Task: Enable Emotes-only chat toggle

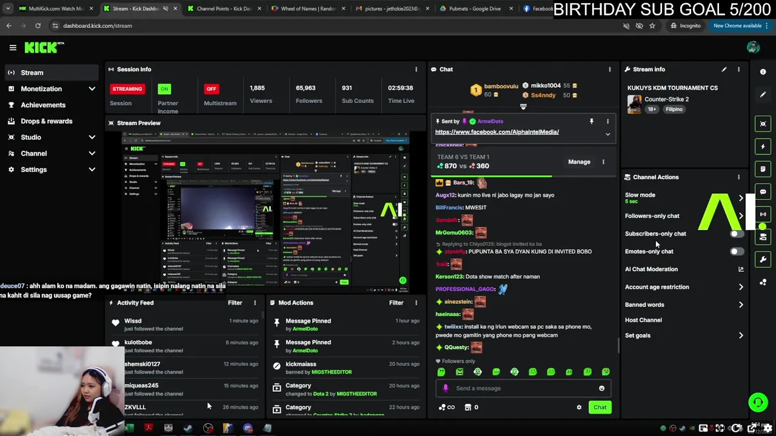Action: tap(737, 251)
